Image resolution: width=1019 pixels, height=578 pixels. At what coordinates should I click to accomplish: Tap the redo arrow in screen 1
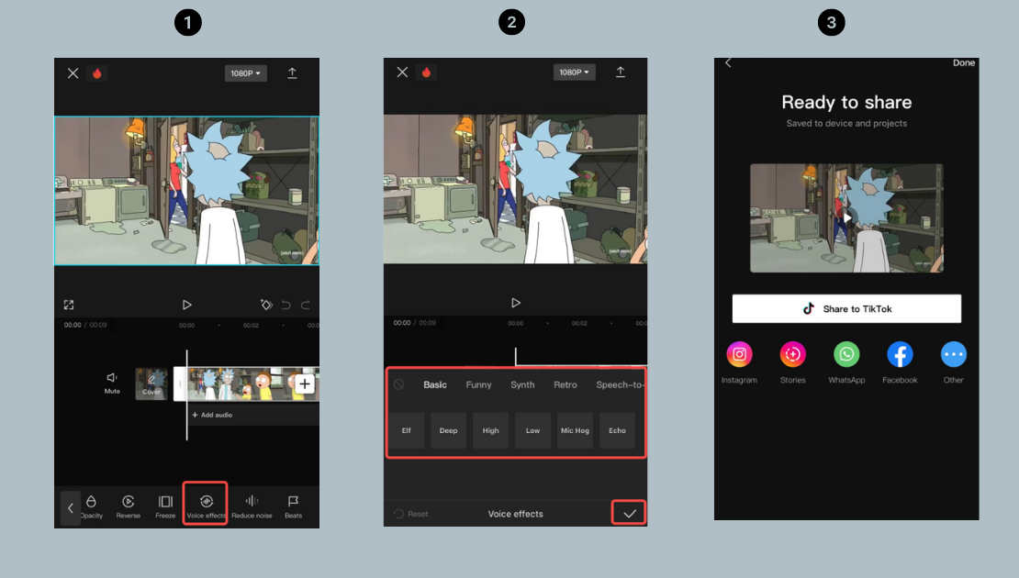click(306, 305)
